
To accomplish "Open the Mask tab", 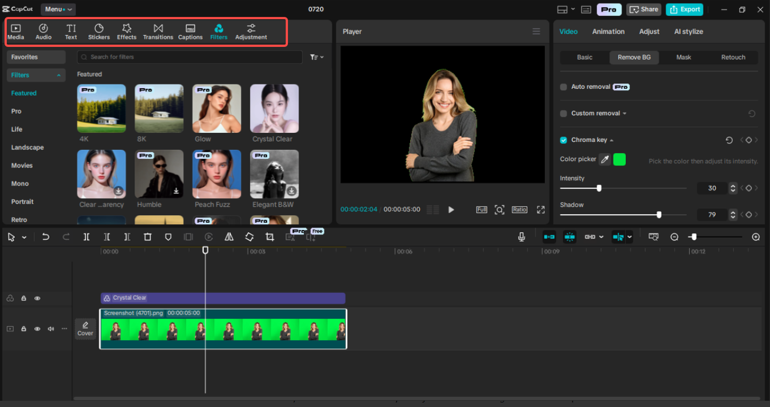I will click(x=683, y=57).
